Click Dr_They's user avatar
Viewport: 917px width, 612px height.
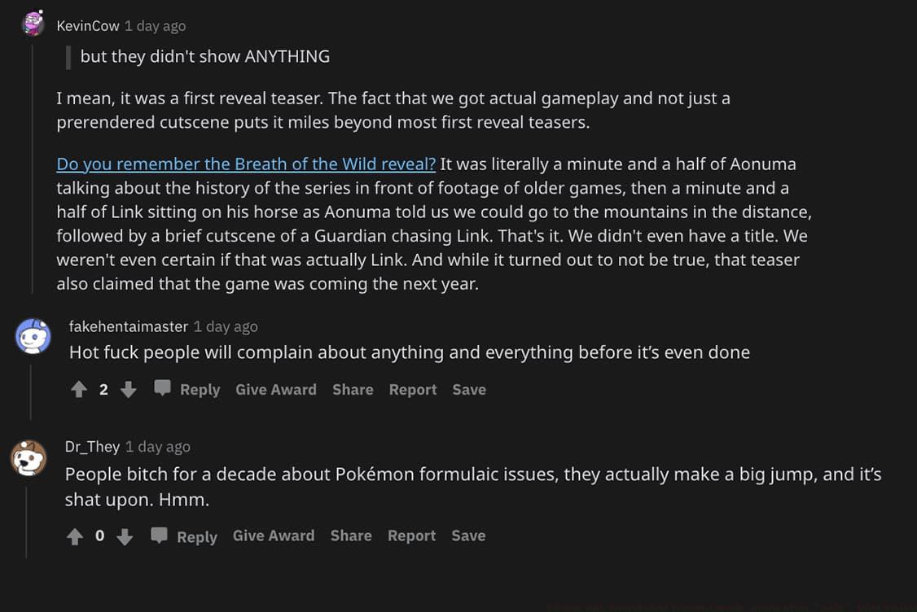(29, 457)
